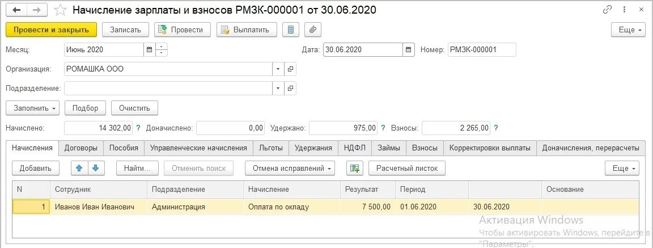The width and height of the screenshot is (653, 248).
Task: Switch to the НДФЛ tab
Action: coord(355,148)
